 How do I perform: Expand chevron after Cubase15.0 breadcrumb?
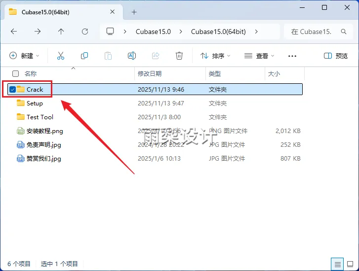(x=181, y=32)
